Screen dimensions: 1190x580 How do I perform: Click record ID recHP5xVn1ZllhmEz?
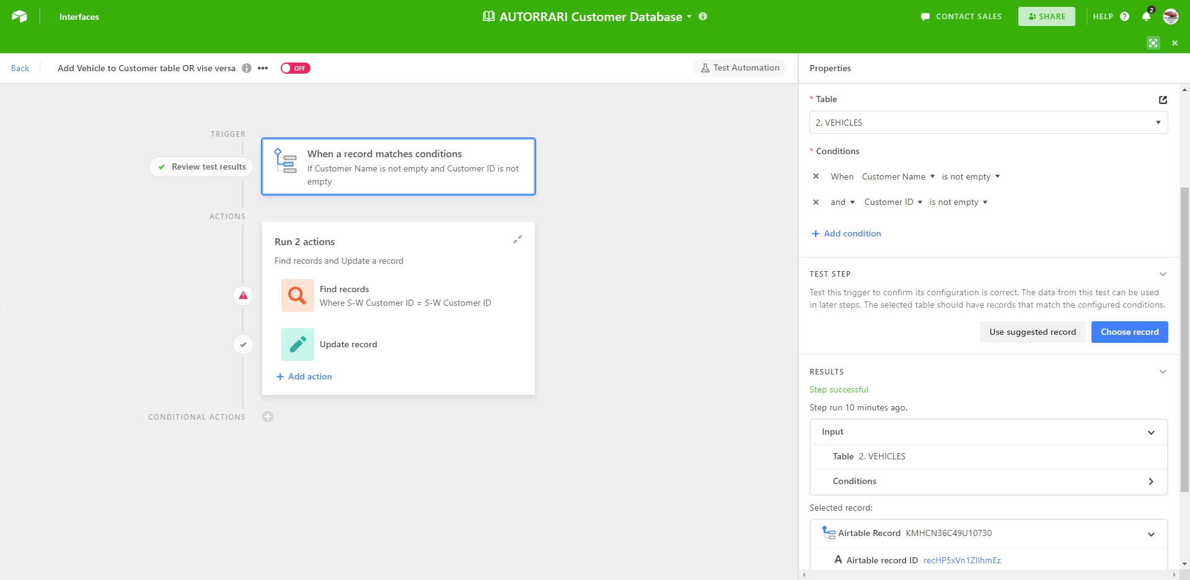click(x=962, y=560)
